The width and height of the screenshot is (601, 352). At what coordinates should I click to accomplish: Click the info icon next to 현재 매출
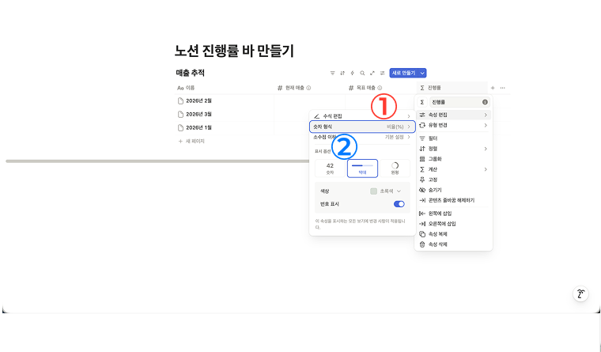point(308,88)
